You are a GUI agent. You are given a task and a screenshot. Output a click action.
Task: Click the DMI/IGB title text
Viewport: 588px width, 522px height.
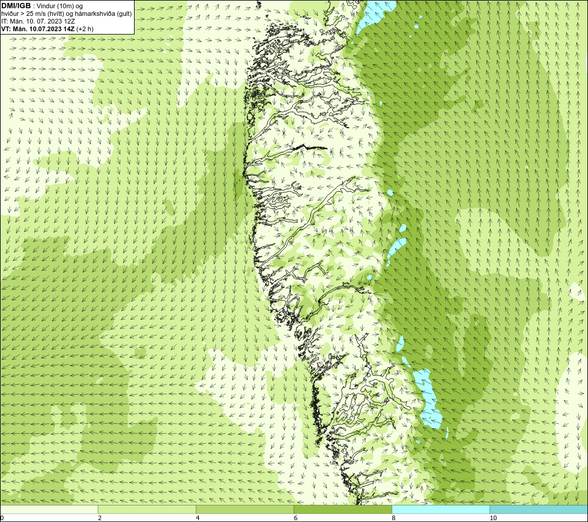coord(16,6)
